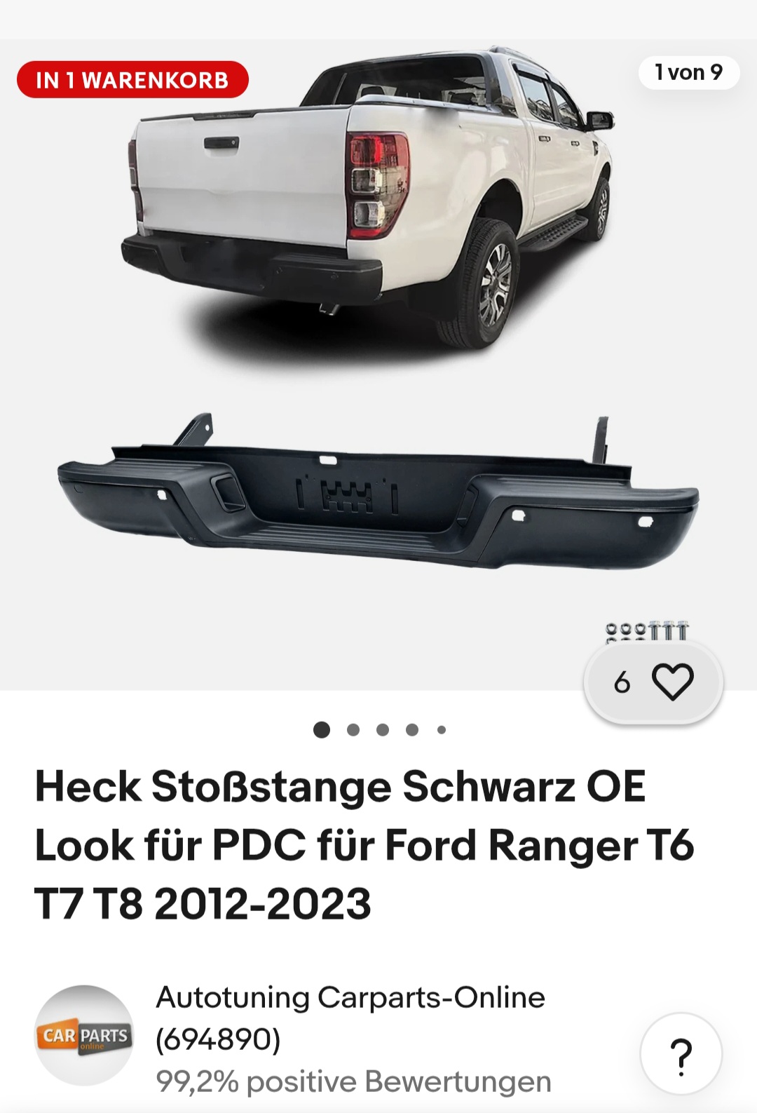This screenshot has height=1113, width=757.
Task: Open the black rear bumper image
Action: [x=378, y=491]
